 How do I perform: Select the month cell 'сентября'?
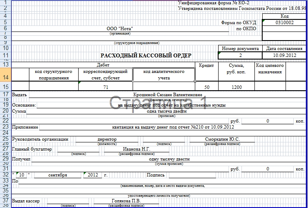57,175
